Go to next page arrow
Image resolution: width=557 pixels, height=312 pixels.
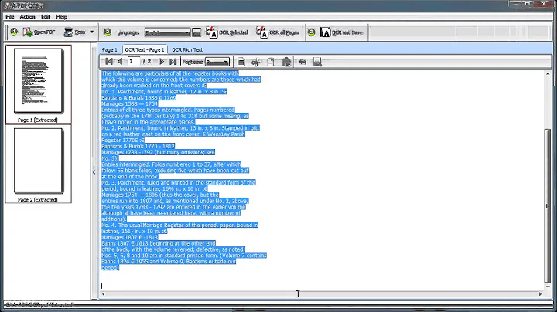click(x=162, y=62)
